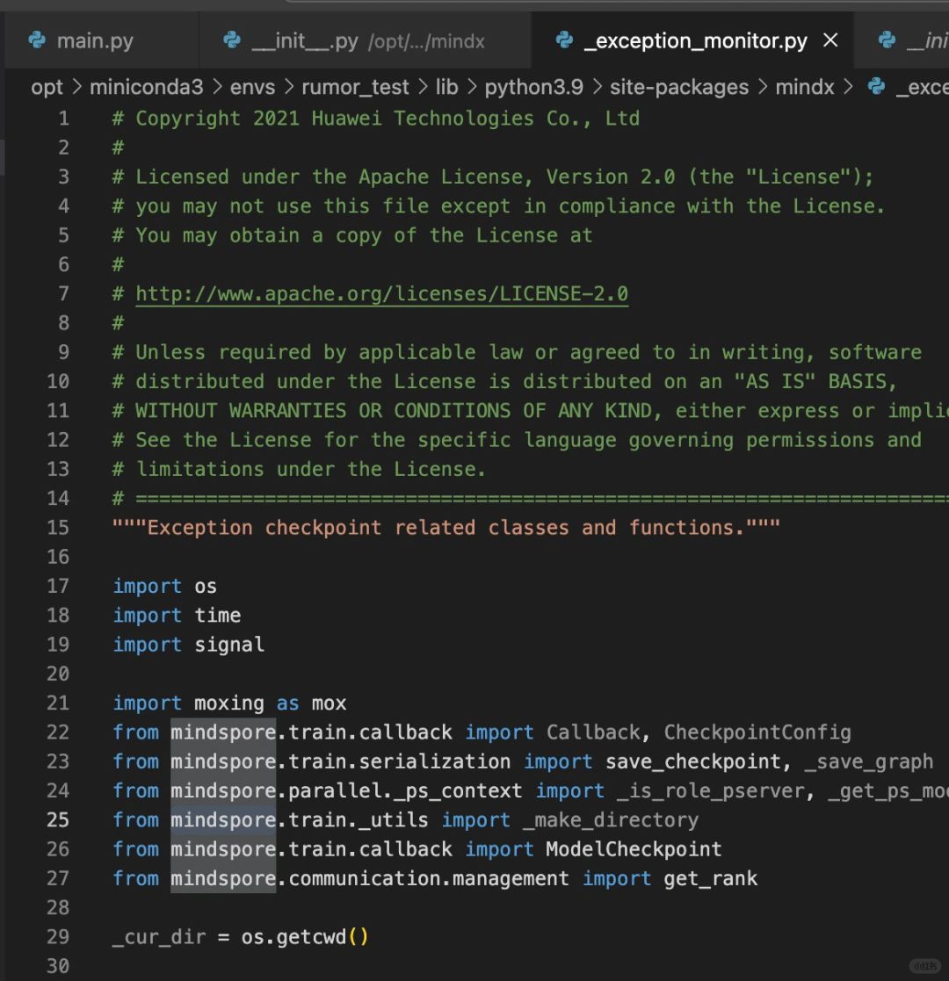Click the docstring "Exception checkpoint related classes and functions."

point(446,528)
